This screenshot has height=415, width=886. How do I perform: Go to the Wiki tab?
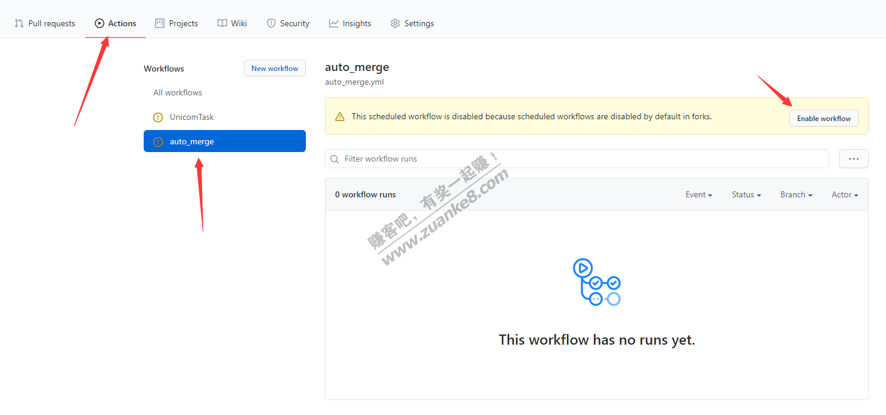tap(232, 23)
